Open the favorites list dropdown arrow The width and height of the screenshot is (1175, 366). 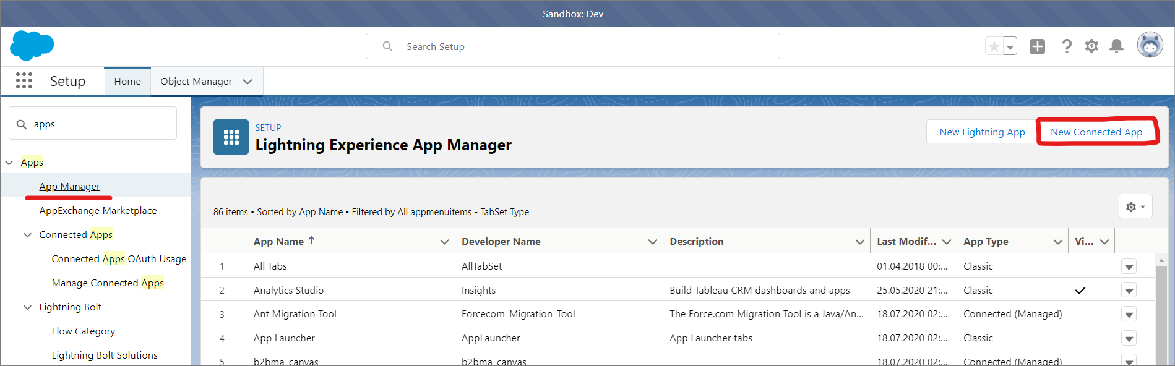coord(1010,46)
